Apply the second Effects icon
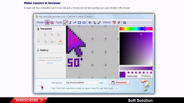 [x=119, y=22]
